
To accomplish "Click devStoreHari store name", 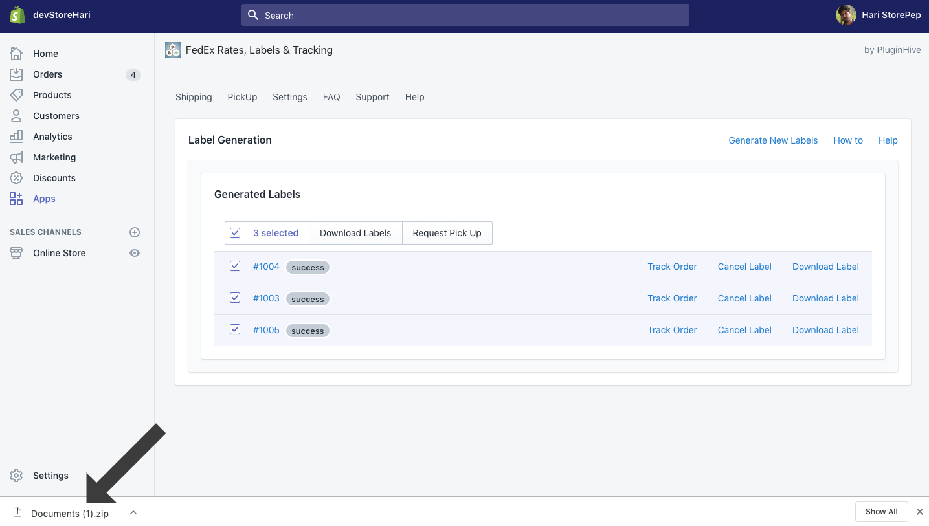I will (x=62, y=15).
